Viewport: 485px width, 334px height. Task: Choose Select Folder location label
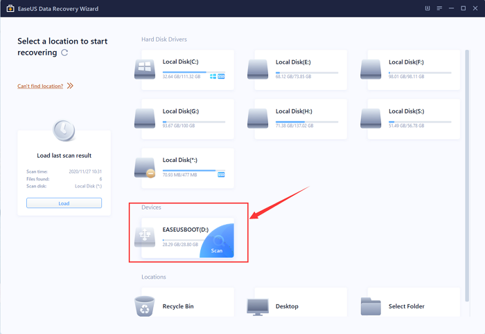click(x=407, y=306)
